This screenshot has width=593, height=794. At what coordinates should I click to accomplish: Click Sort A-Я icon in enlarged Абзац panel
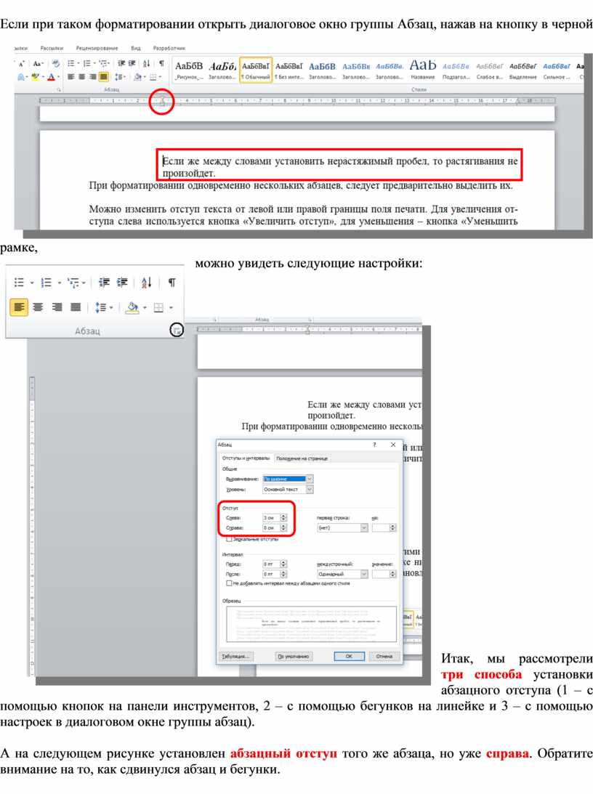tap(146, 283)
